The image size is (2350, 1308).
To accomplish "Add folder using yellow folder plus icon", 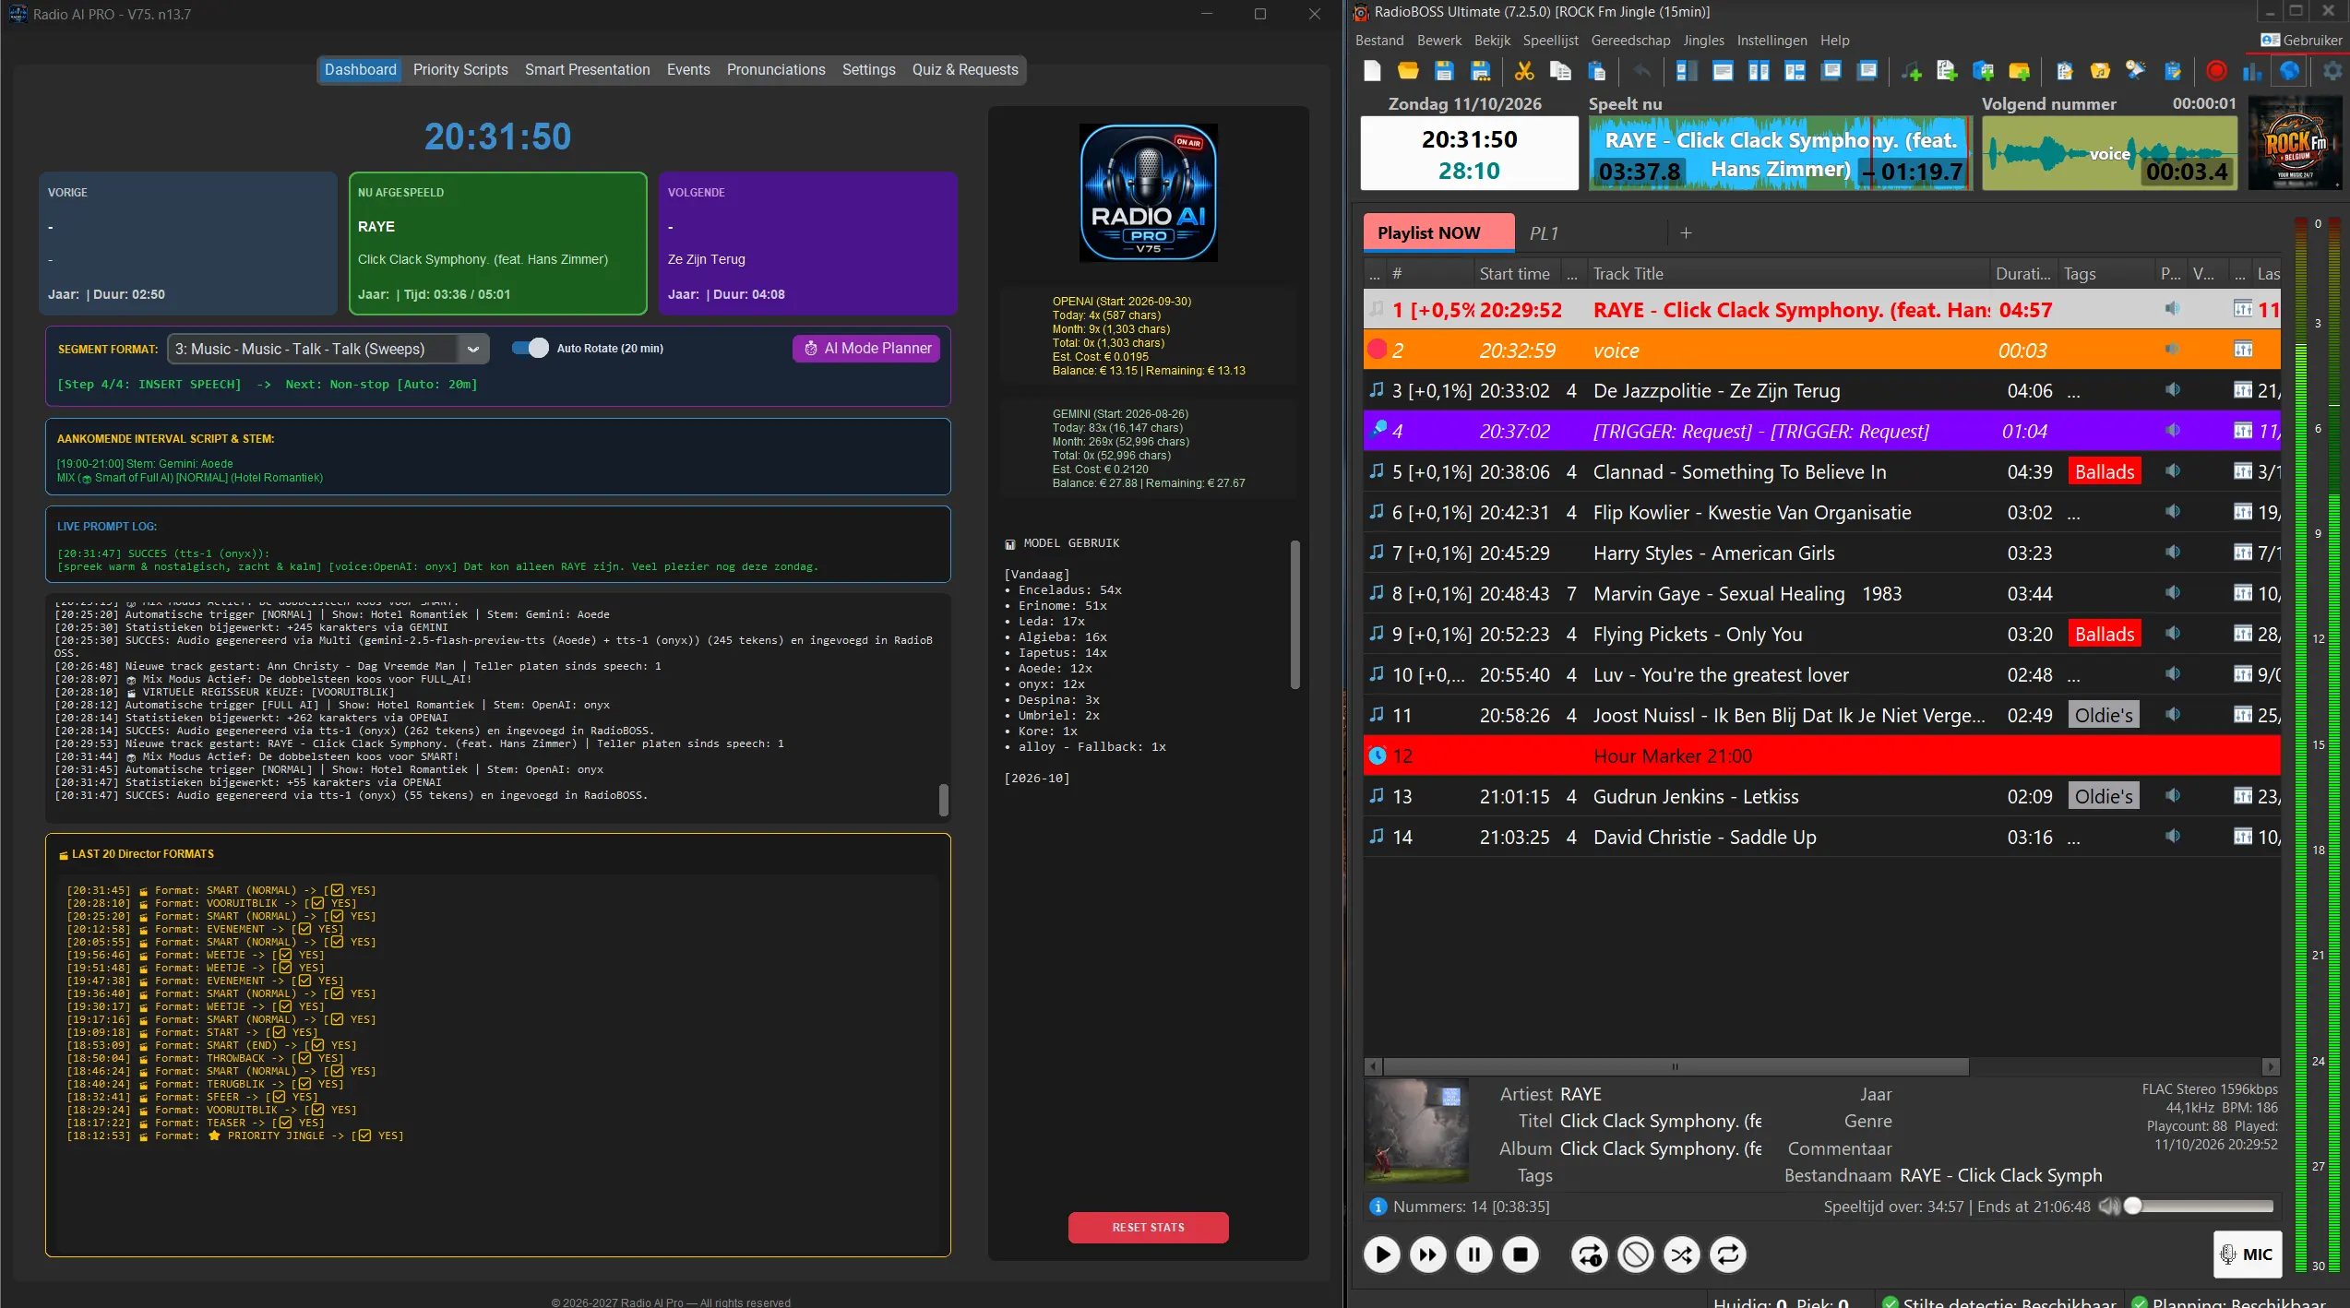I will (x=2019, y=71).
